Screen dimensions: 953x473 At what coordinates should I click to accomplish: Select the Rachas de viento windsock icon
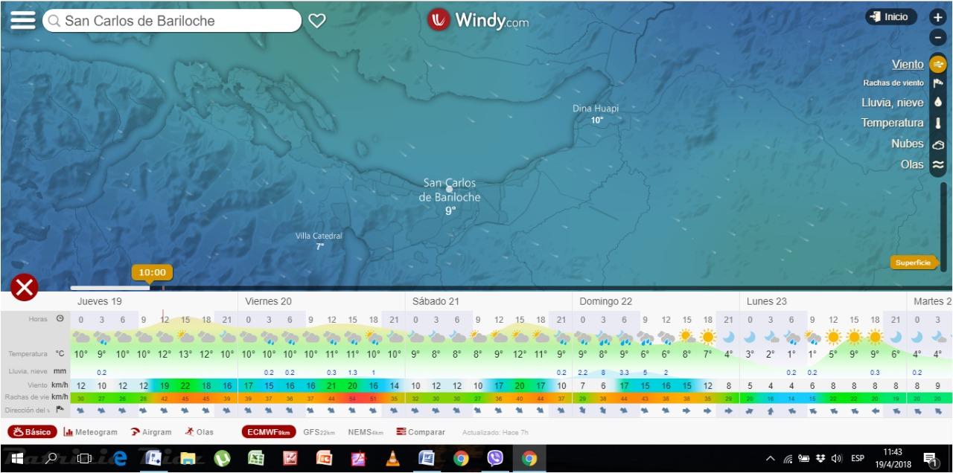click(937, 83)
